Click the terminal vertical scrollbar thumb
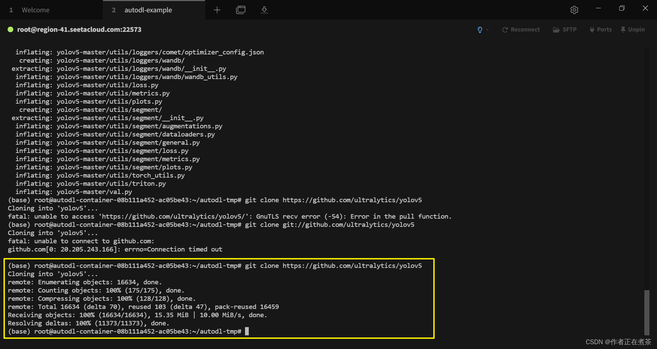The width and height of the screenshot is (657, 349). pos(647,312)
